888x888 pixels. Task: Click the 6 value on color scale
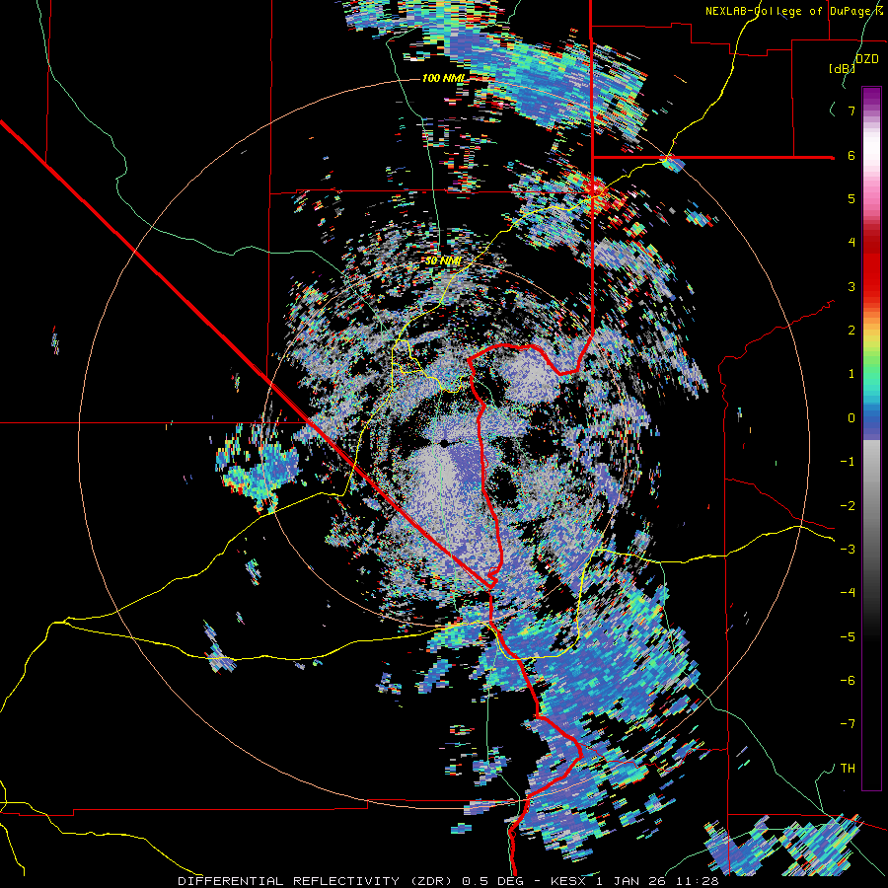tap(851, 155)
